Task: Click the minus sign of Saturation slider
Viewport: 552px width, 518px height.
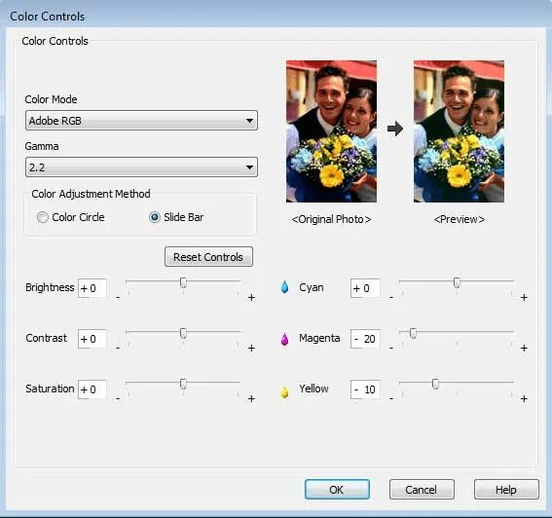Action: (118, 399)
